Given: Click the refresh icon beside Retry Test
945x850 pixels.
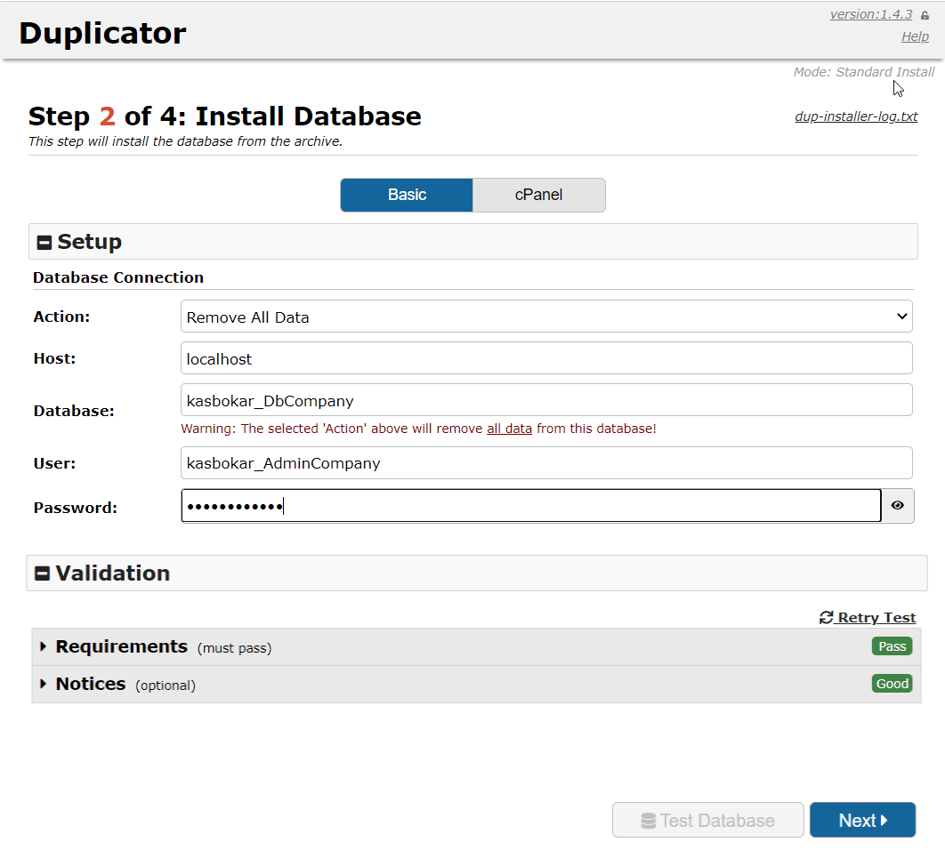Looking at the screenshot, I should tap(827, 617).
